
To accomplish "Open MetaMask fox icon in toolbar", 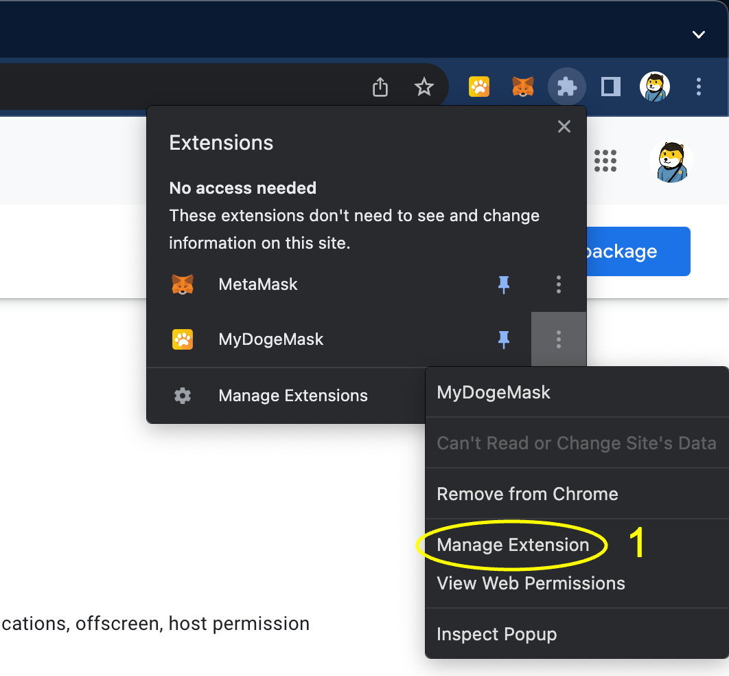I will point(523,87).
